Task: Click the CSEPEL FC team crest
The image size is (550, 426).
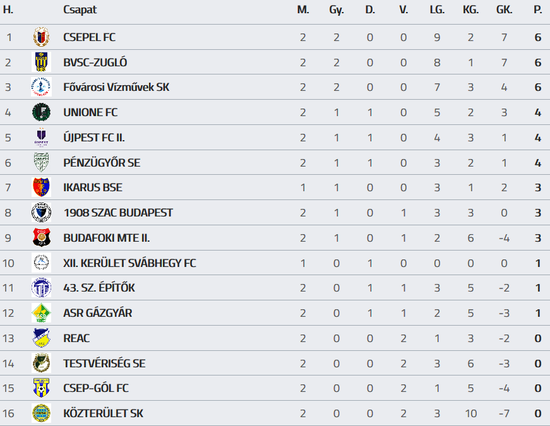Action: (41, 37)
